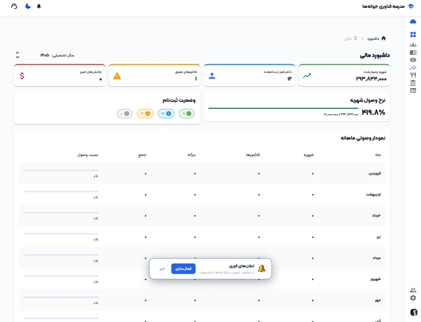Image resolution: width=421 pixels, height=322 pixels.
Task: Click the درگاه column header
Action: (x=192, y=155)
